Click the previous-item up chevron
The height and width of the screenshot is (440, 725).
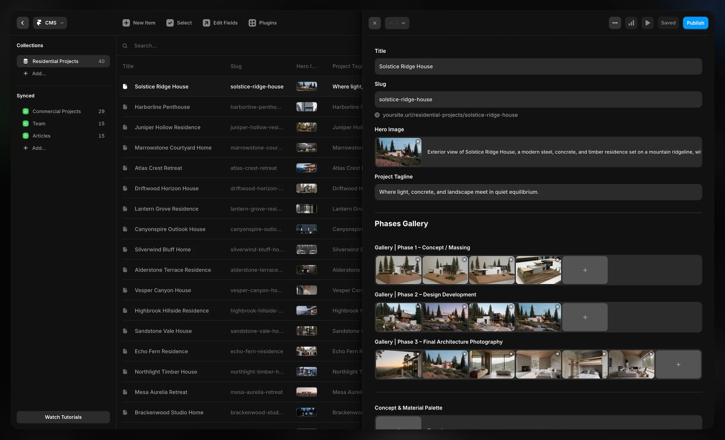390,23
